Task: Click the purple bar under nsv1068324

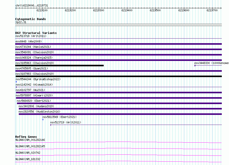Action: tap(118, 60)
